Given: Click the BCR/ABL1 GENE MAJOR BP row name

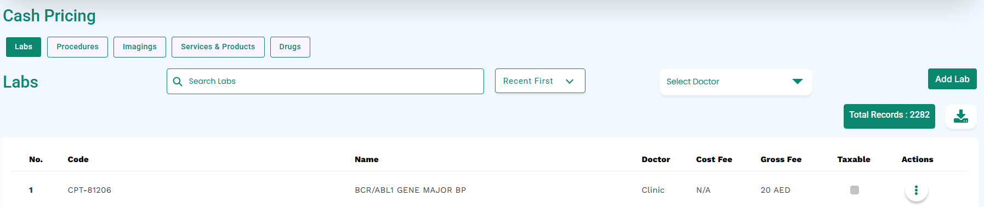Looking at the screenshot, I should tap(410, 190).
